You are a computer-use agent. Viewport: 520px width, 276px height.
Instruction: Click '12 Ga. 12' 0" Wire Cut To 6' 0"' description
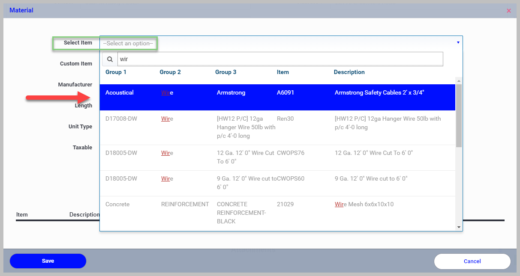pyautogui.click(x=374, y=153)
